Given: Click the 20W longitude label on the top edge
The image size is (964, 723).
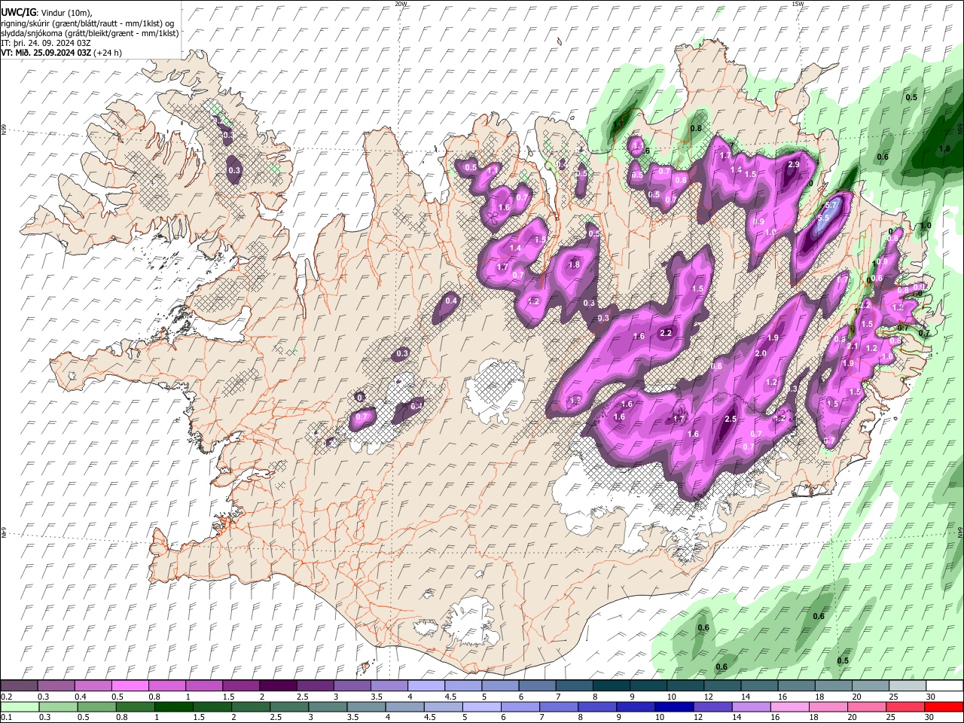Looking at the screenshot, I should click(401, 4).
